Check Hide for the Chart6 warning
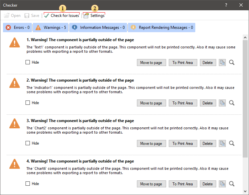 (28, 184)
